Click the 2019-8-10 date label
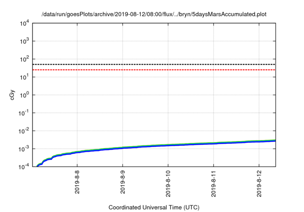Image resolution: width=304 pixels, height=212 pixels. 168,184
